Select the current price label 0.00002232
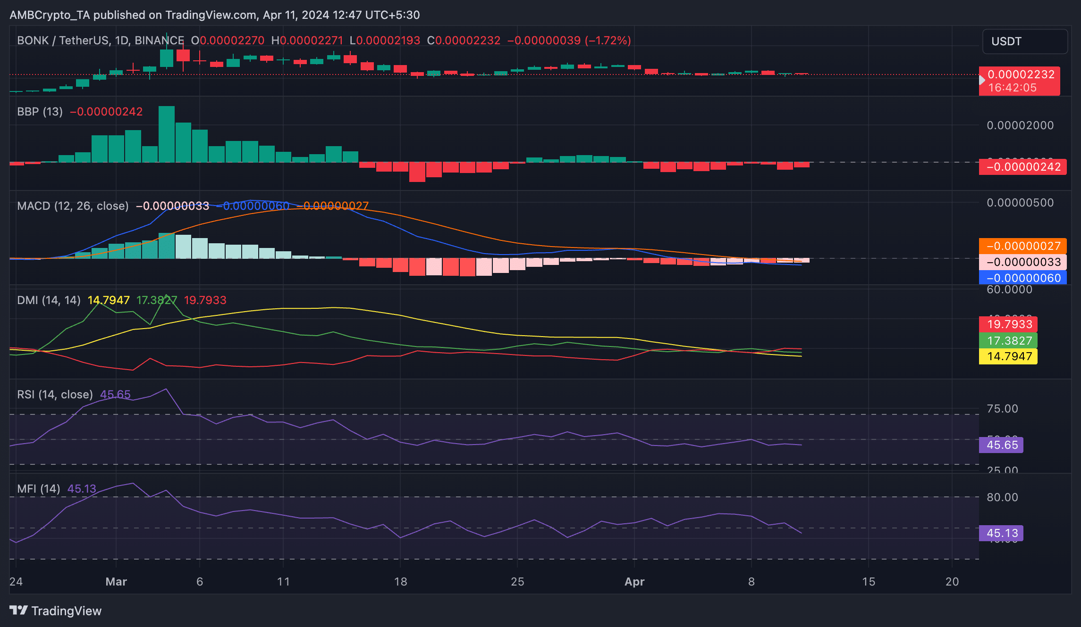 pyautogui.click(x=1021, y=74)
